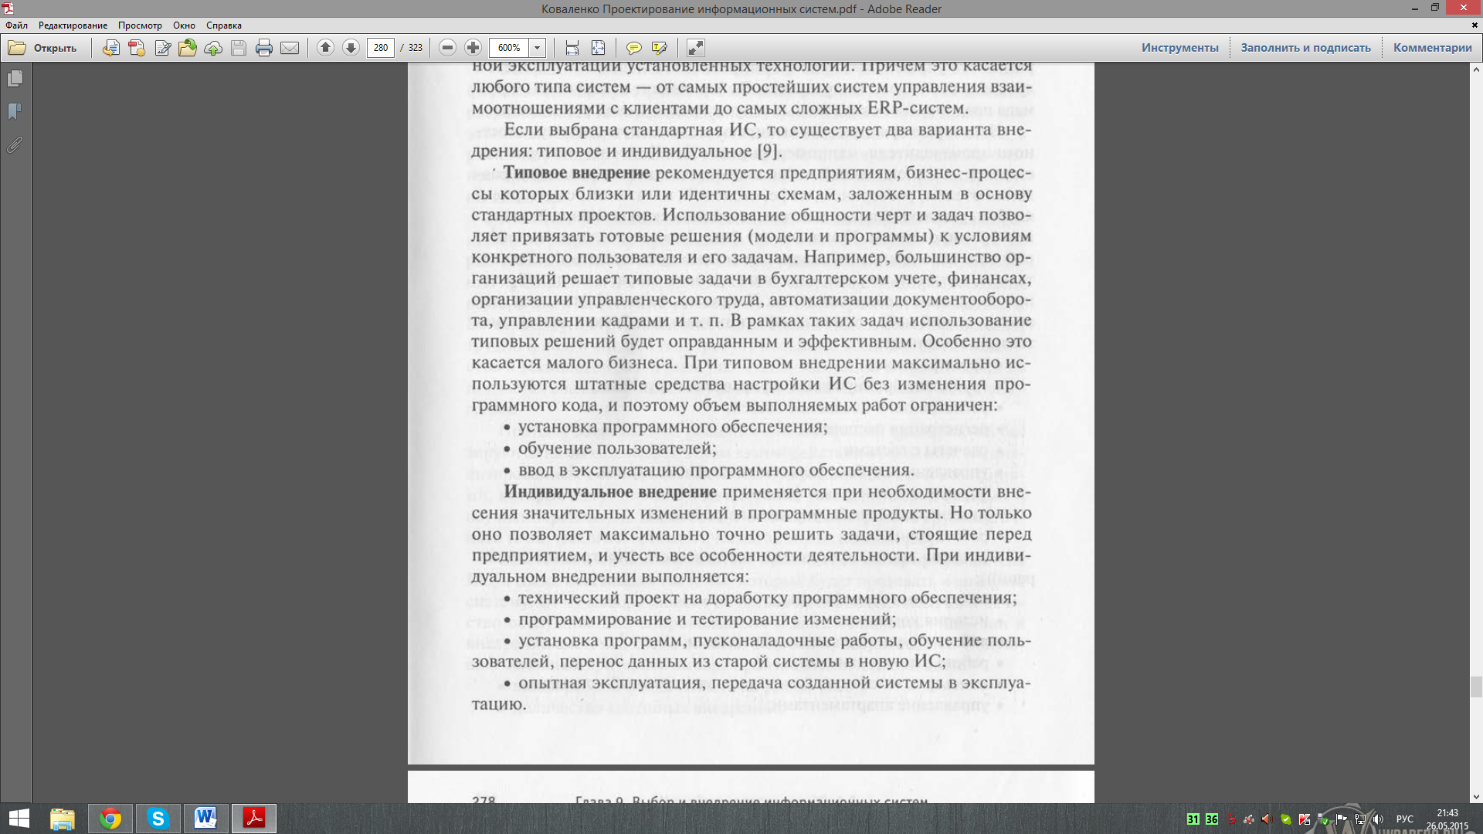
Task: Open the Просмотр menu
Action: click(140, 25)
